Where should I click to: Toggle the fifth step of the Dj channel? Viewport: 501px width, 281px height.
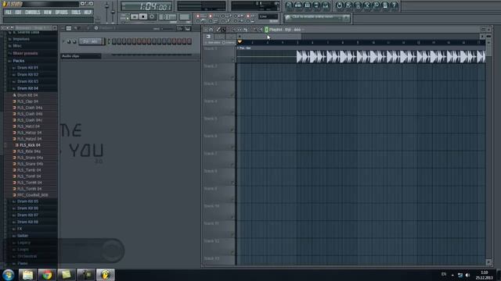pyautogui.click(x=134, y=41)
